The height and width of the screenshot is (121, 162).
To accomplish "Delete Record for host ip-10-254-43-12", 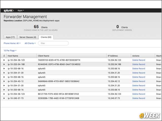I will pyautogui.click(x=139, y=81).
